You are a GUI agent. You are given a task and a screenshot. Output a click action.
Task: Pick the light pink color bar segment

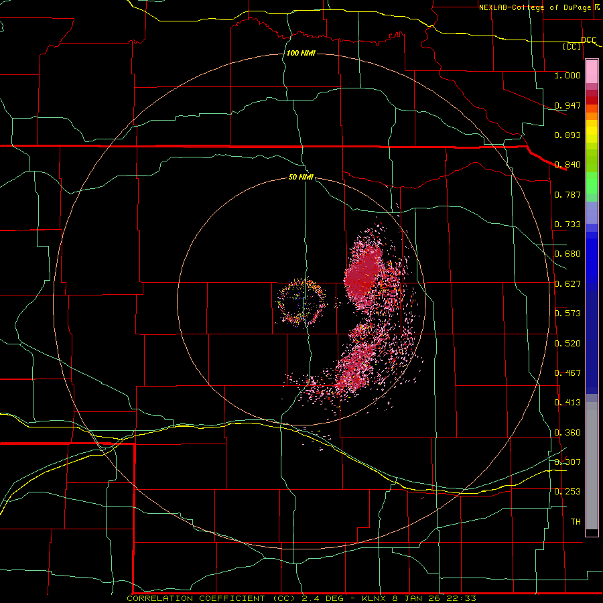[x=592, y=72]
